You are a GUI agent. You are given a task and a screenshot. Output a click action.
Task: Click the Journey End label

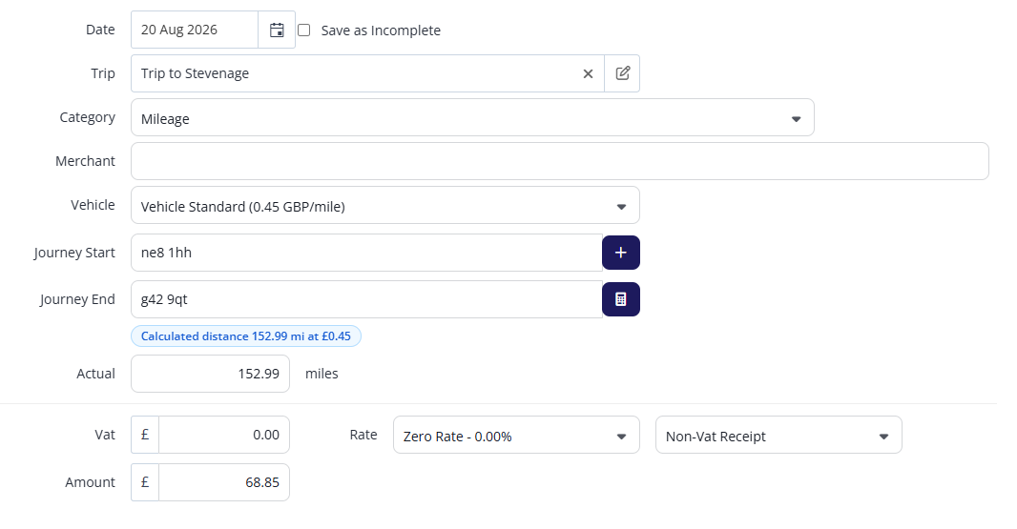coord(77,299)
